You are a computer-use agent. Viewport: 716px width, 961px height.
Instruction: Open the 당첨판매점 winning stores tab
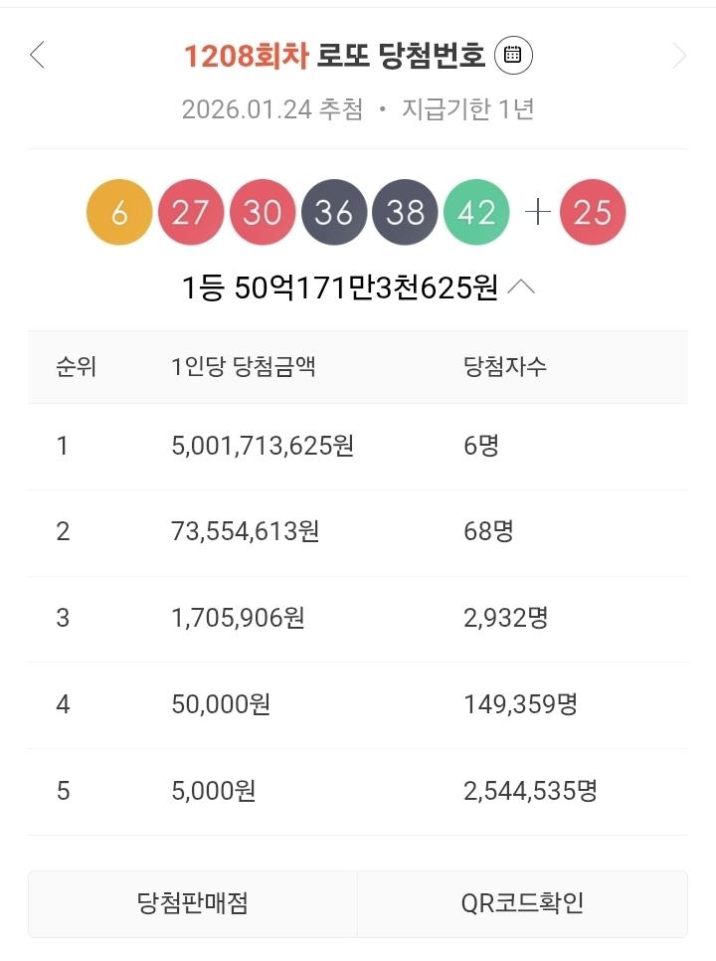193,903
